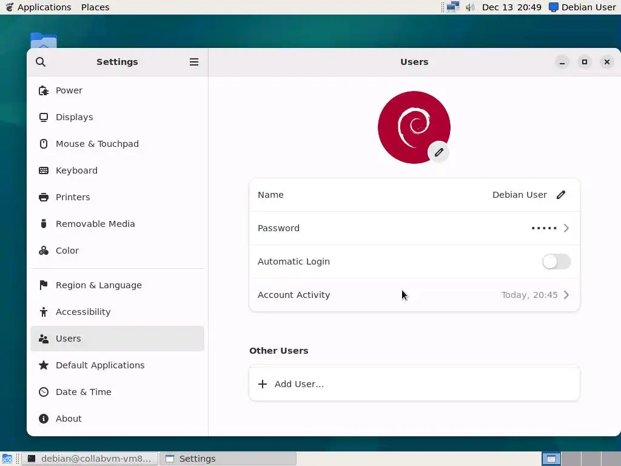The width and height of the screenshot is (621, 466).
Task: Click the 'Debian User' name value
Action: pos(520,195)
